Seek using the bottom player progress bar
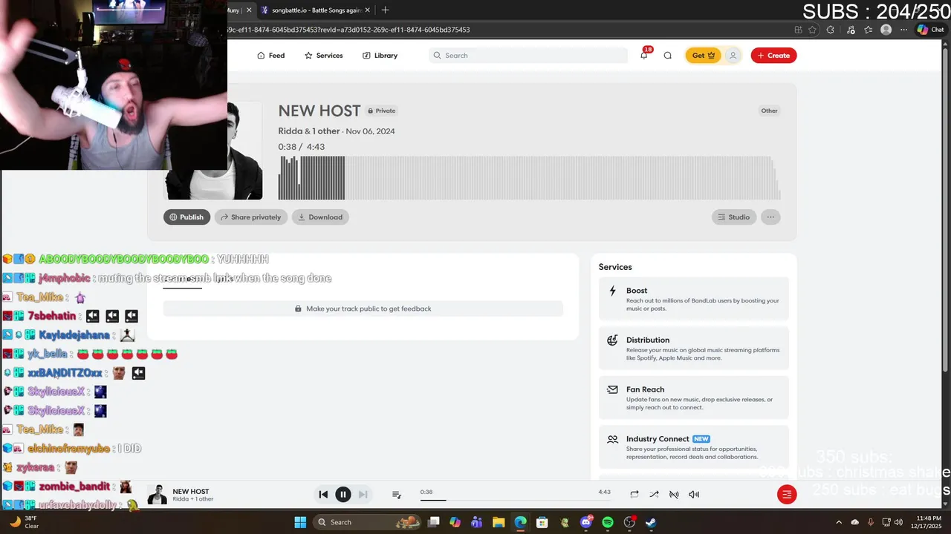 516,500
